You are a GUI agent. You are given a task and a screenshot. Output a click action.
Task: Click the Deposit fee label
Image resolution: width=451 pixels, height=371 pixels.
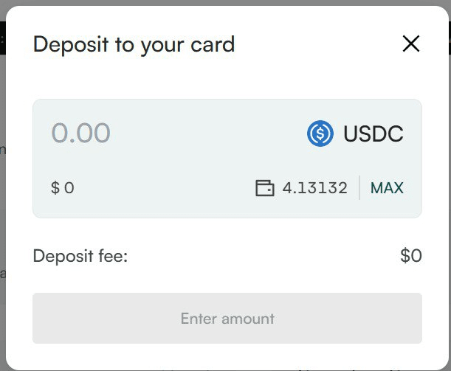[x=80, y=256]
